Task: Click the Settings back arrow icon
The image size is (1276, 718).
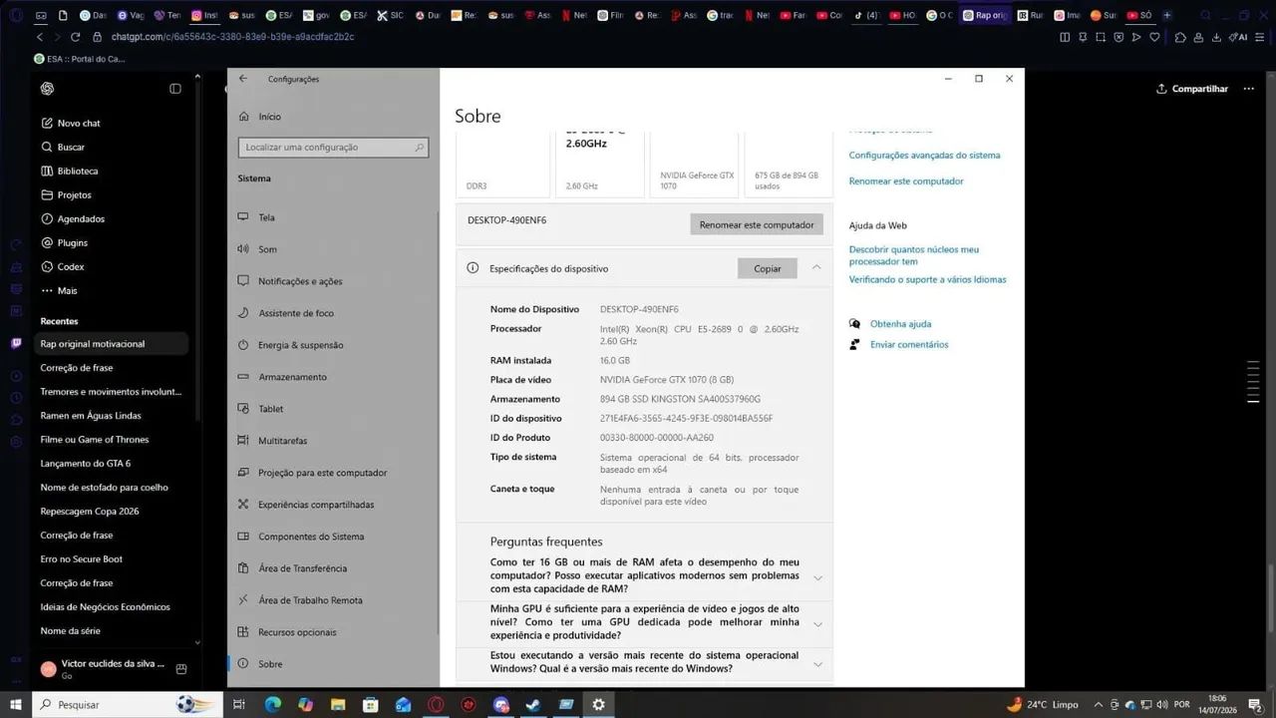Action: coord(243,79)
